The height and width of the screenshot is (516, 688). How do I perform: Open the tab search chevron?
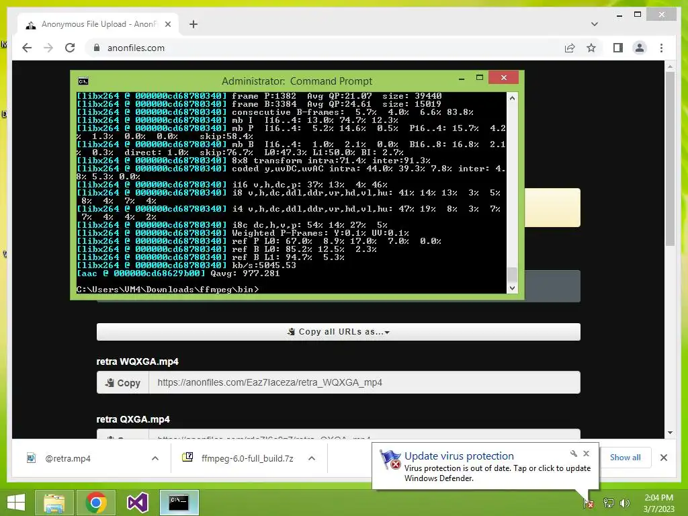595,24
